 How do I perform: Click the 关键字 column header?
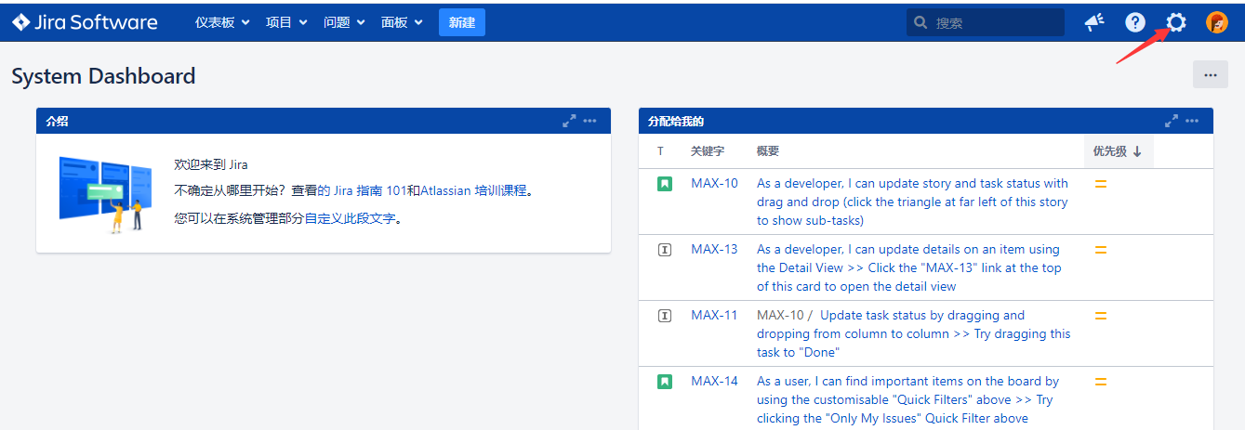pos(708,151)
